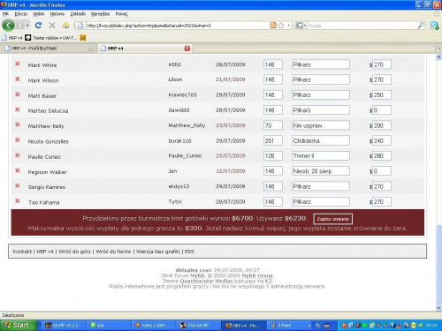
Task: Remove Mark White with the red X
Action: 18,64
